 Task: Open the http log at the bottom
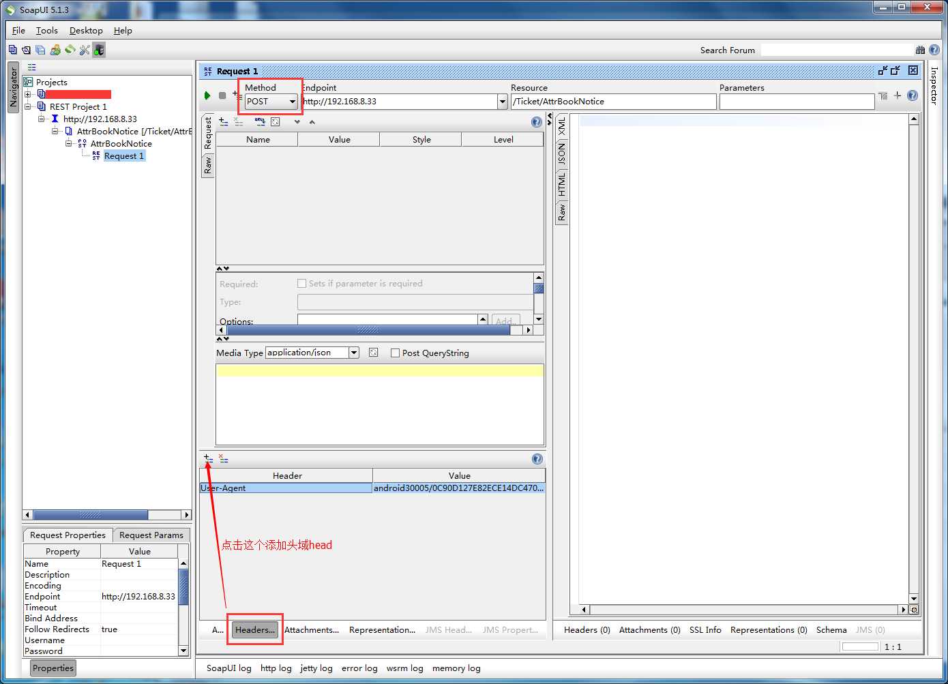(276, 668)
